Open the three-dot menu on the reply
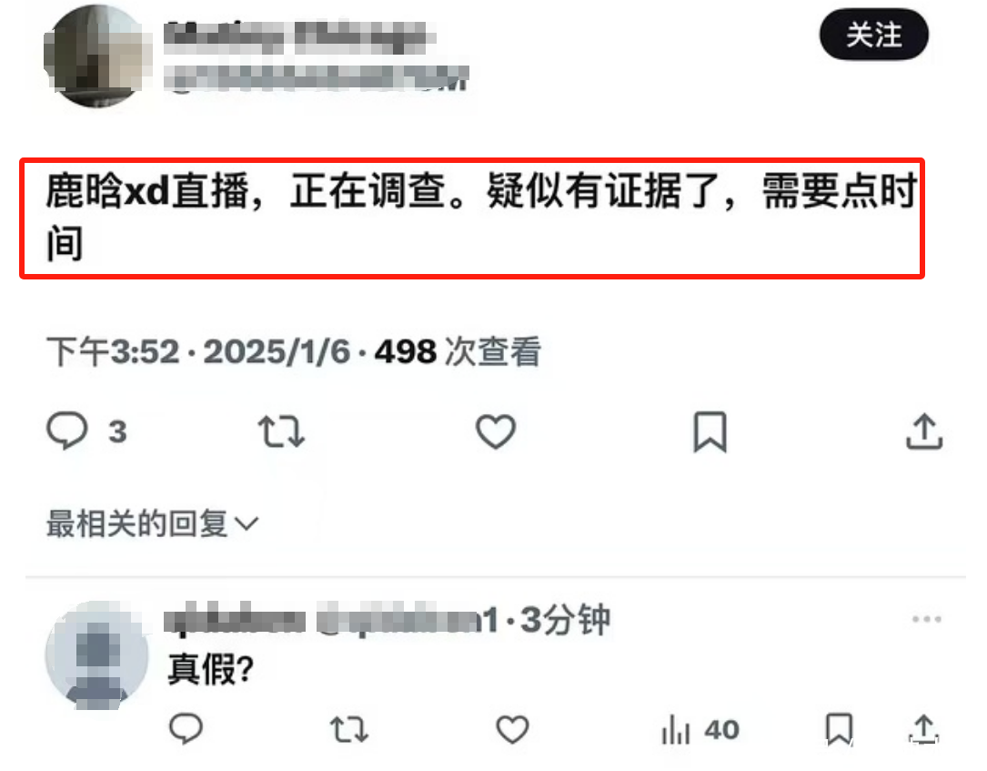This screenshot has height=771, width=987. tap(927, 619)
